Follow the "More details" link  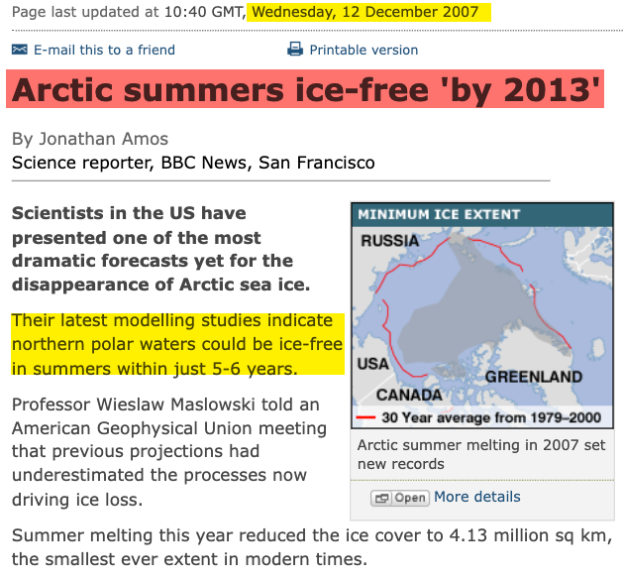click(476, 497)
